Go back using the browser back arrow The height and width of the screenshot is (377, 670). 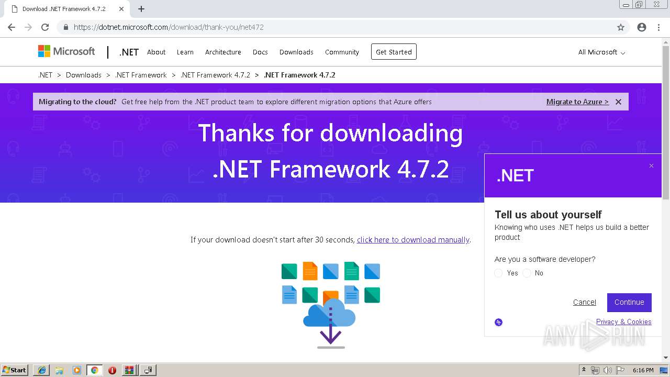[x=12, y=27]
